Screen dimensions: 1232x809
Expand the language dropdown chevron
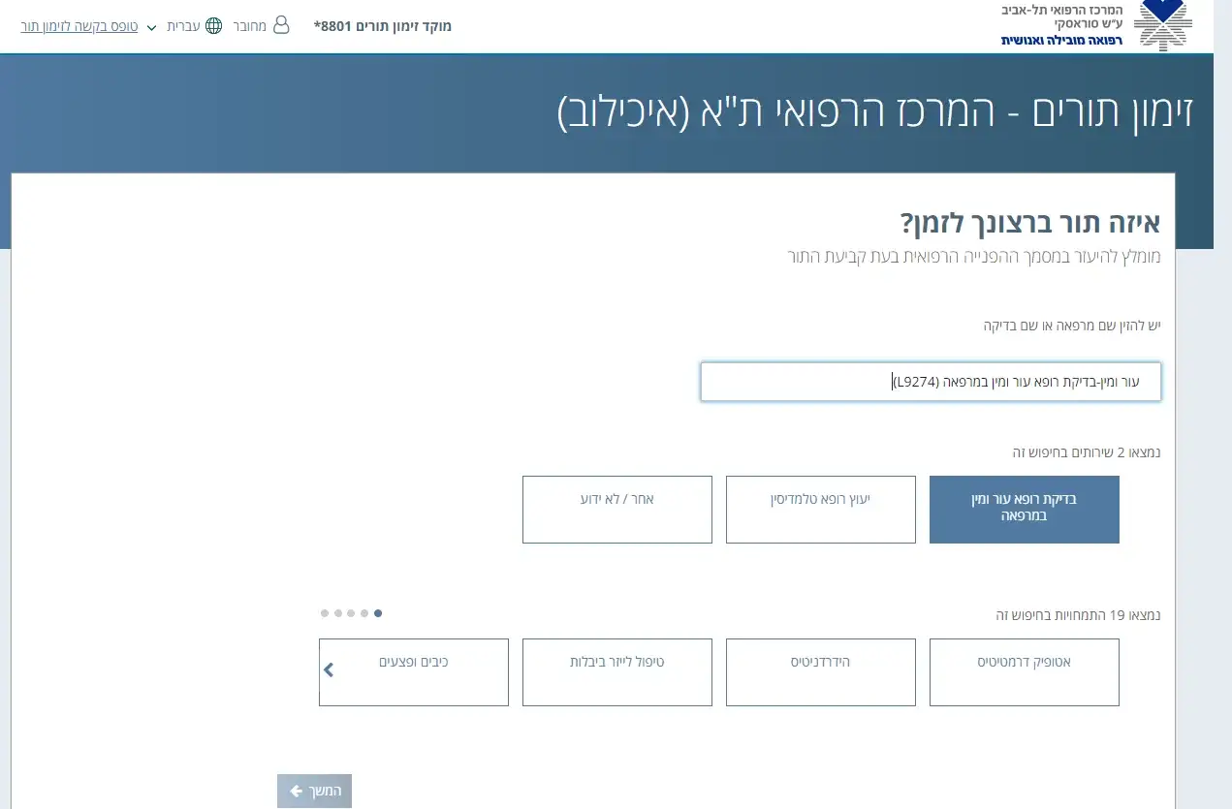click(151, 27)
